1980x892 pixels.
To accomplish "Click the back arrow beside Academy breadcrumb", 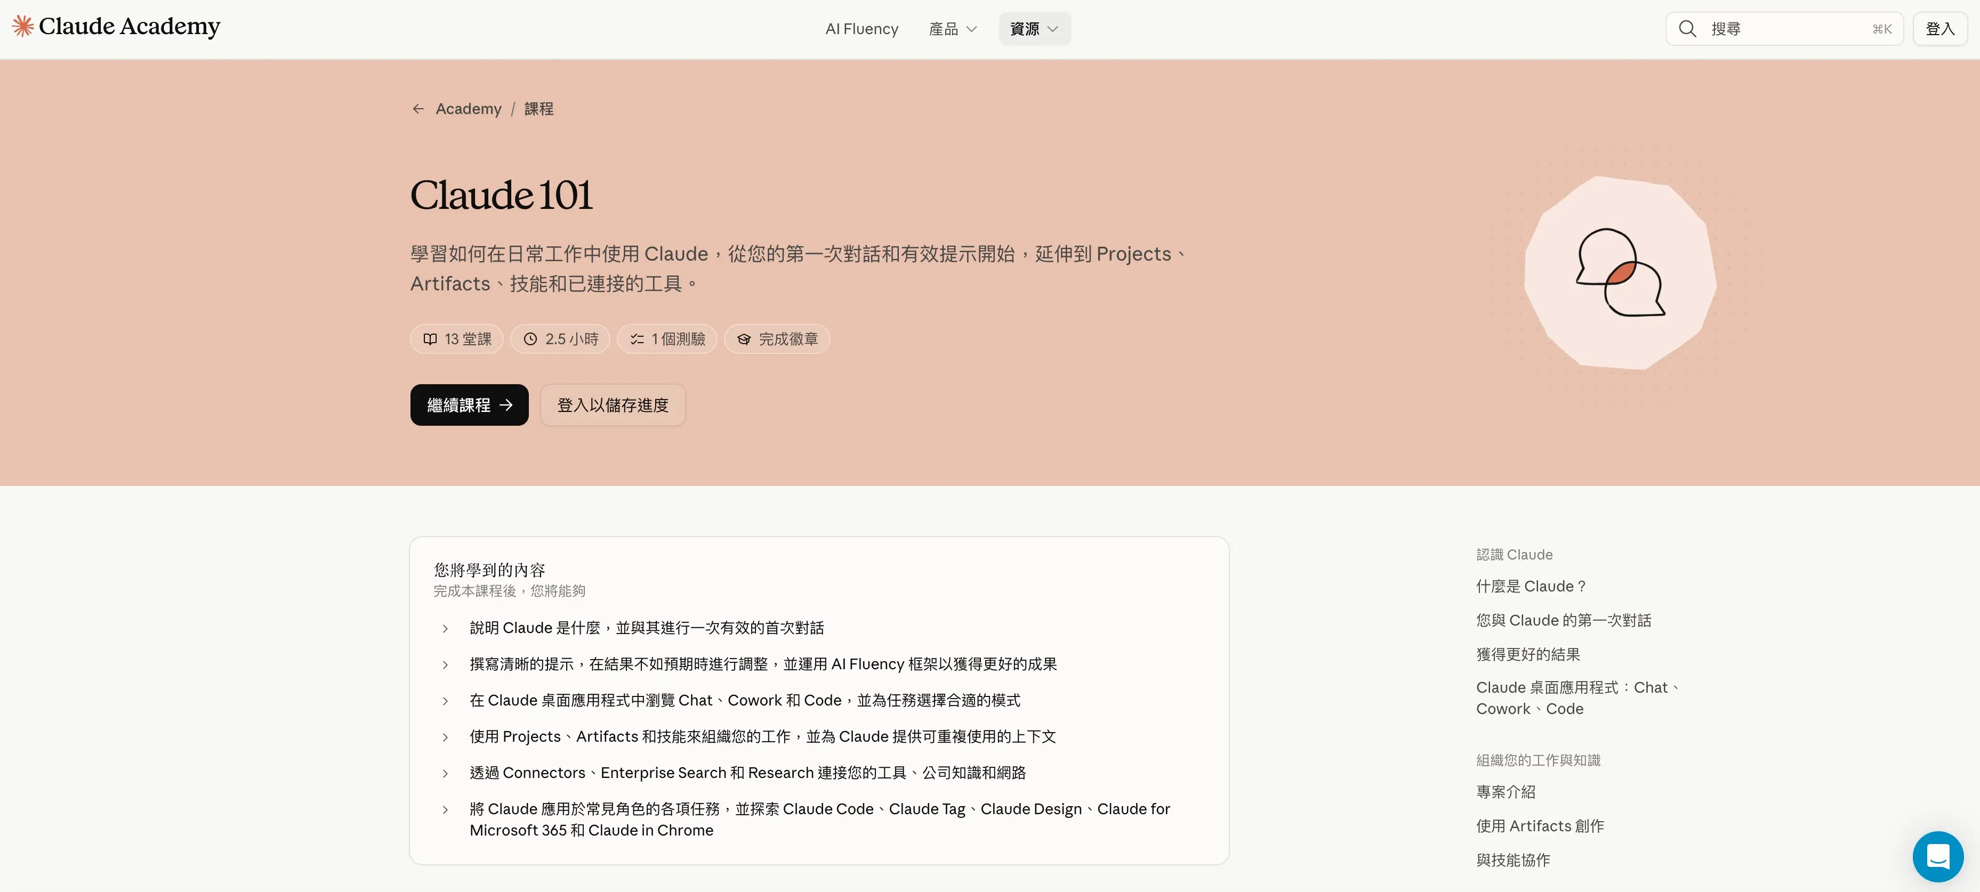I will click(418, 109).
